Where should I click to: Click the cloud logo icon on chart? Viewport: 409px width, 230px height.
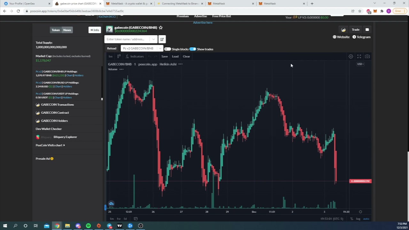pos(111,203)
